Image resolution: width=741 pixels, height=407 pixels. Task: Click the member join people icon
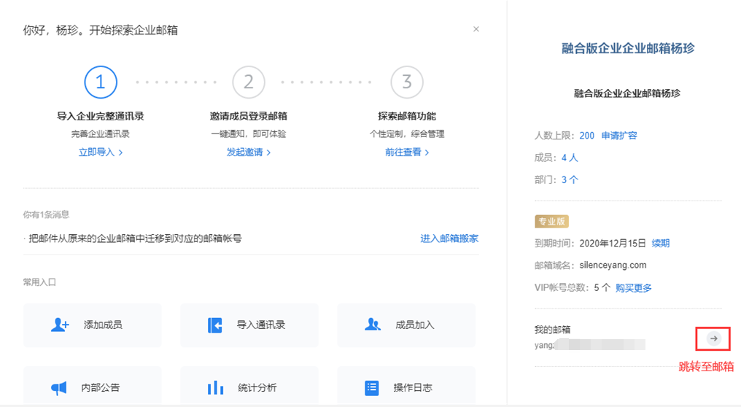click(x=373, y=325)
